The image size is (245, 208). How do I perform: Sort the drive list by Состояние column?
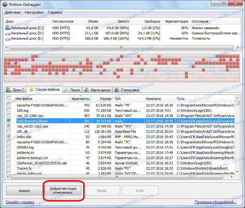pyautogui.click(x=215, y=21)
